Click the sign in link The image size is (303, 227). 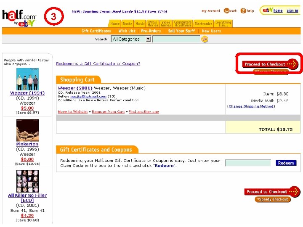[292, 11]
